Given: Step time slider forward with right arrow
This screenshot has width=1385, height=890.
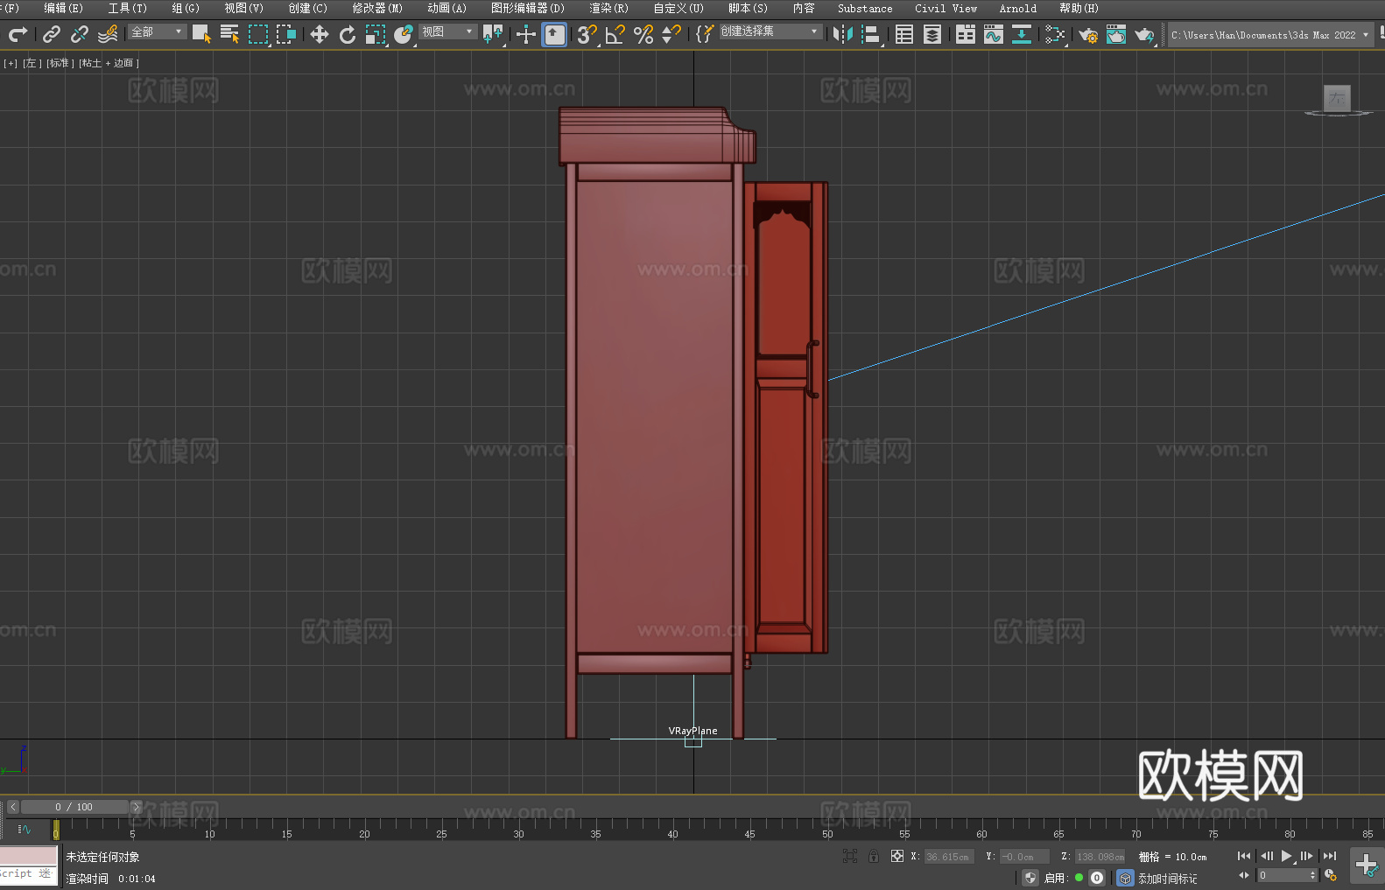Looking at the screenshot, I should pos(136,807).
